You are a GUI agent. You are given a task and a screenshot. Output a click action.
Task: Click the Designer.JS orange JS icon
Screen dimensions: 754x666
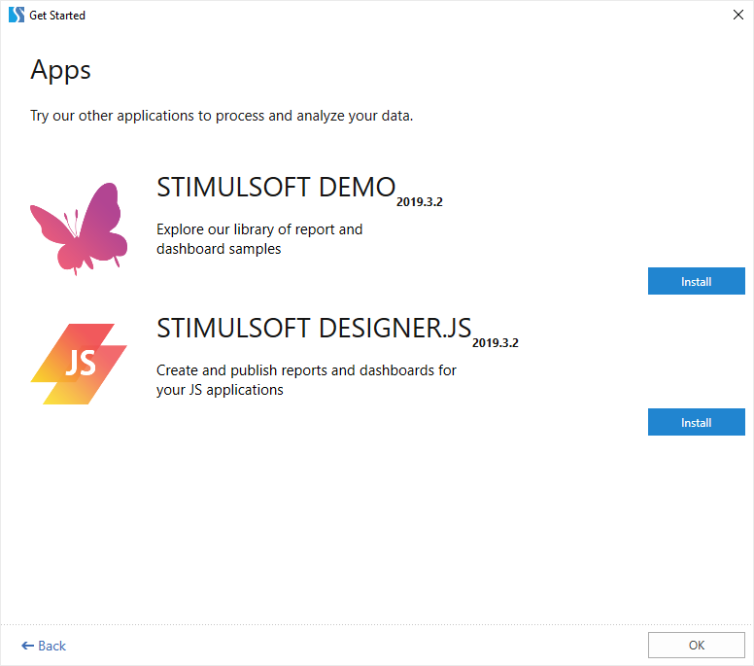[79, 364]
